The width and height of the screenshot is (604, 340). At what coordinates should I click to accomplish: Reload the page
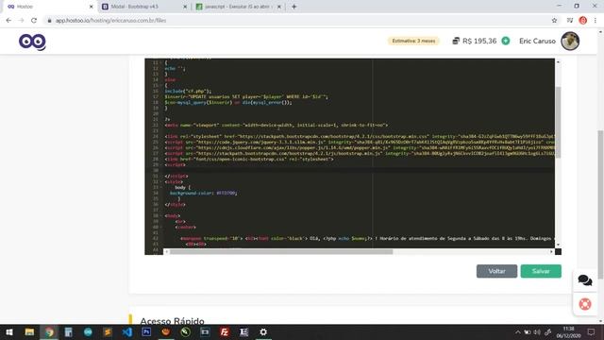34,20
